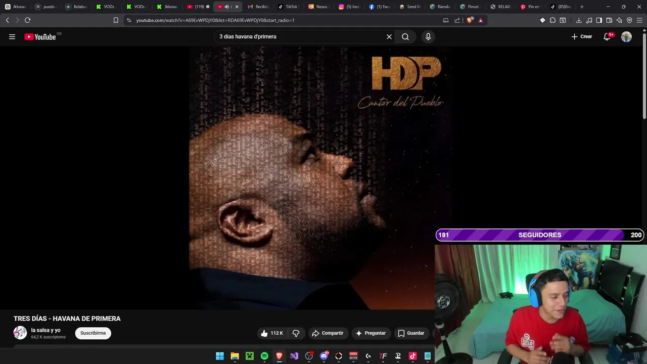Open Visual Studio from the taskbar
This screenshot has height=364, width=647.
pyautogui.click(x=294, y=356)
